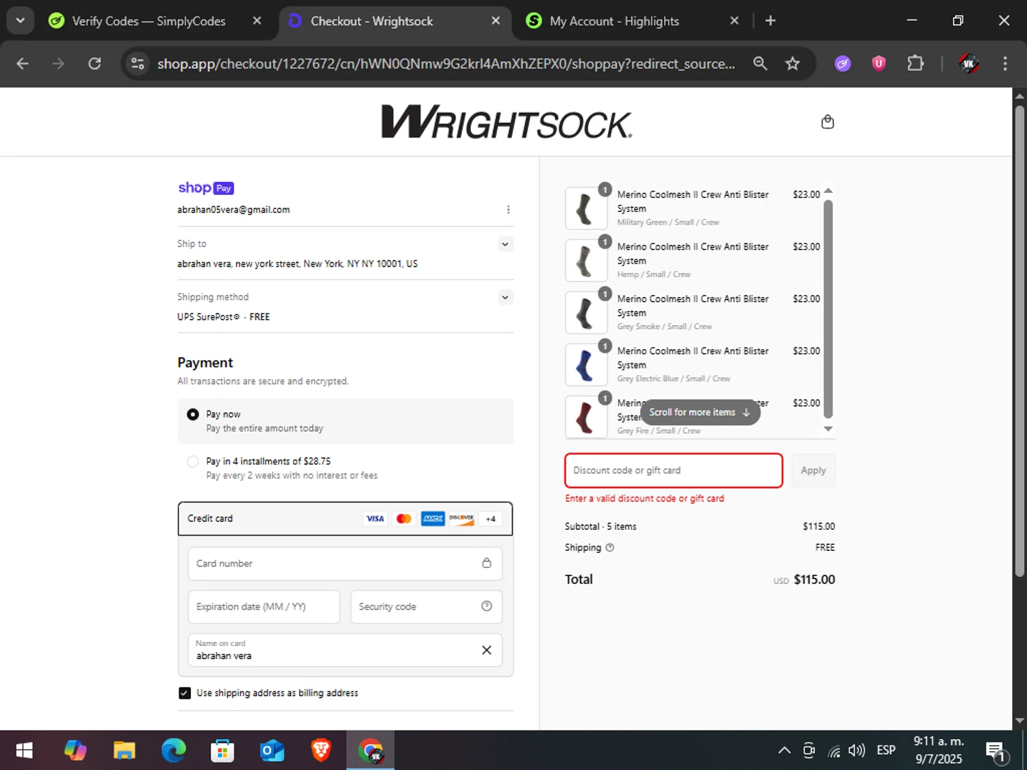Click the Mastercard logo
Screen dimensions: 1027x770
coord(404,518)
